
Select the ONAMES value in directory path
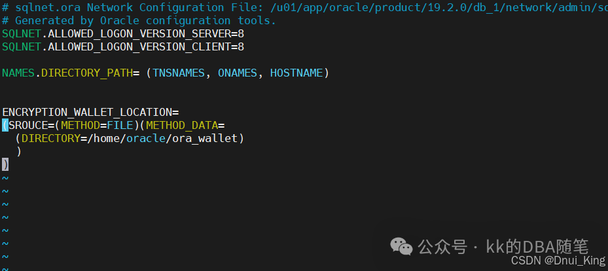tap(238, 73)
